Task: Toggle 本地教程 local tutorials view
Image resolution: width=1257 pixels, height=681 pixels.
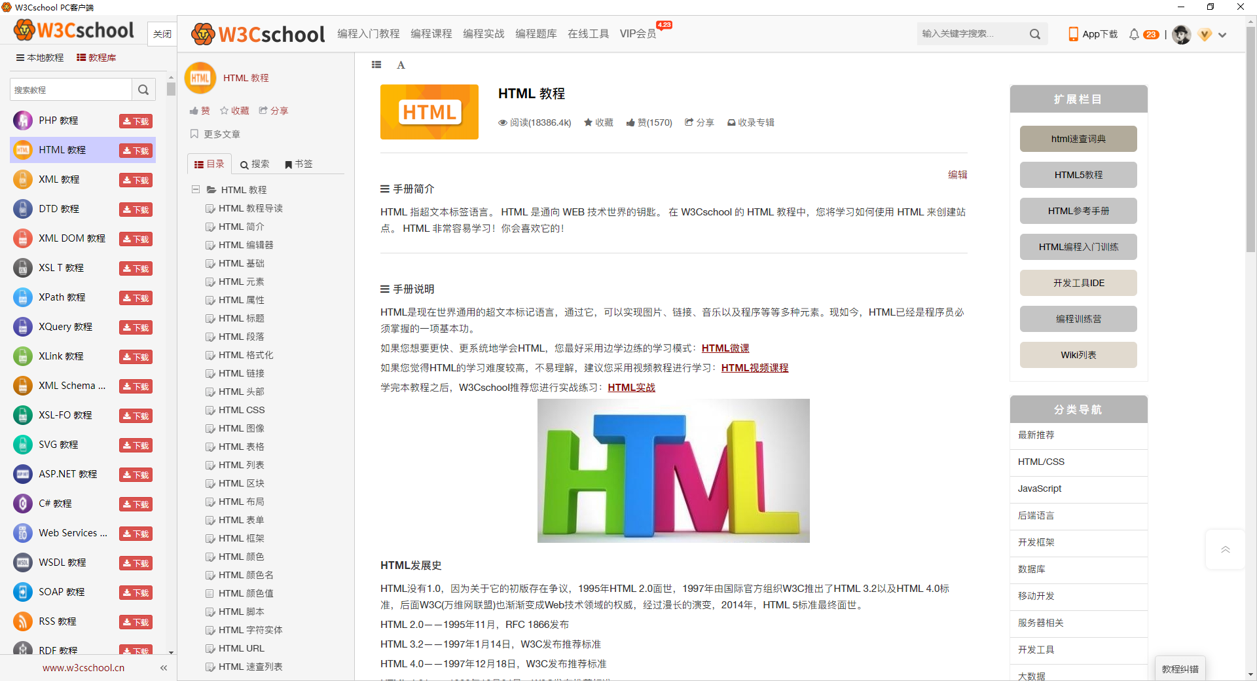Action: [x=40, y=58]
